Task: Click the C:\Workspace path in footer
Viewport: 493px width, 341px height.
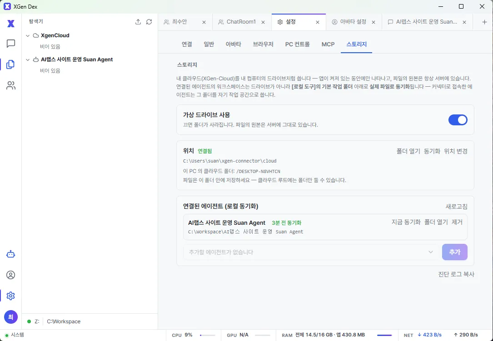Action: tap(64, 321)
